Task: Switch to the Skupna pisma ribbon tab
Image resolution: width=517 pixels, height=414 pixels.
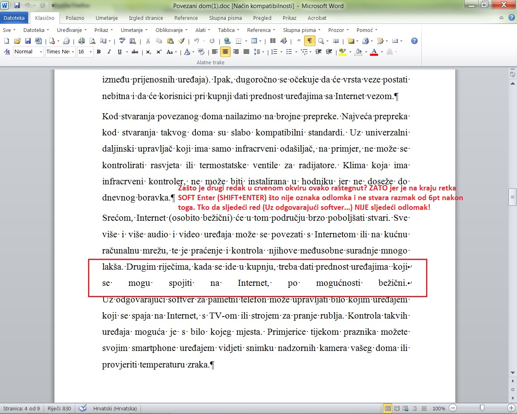Action: [x=225, y=18]
